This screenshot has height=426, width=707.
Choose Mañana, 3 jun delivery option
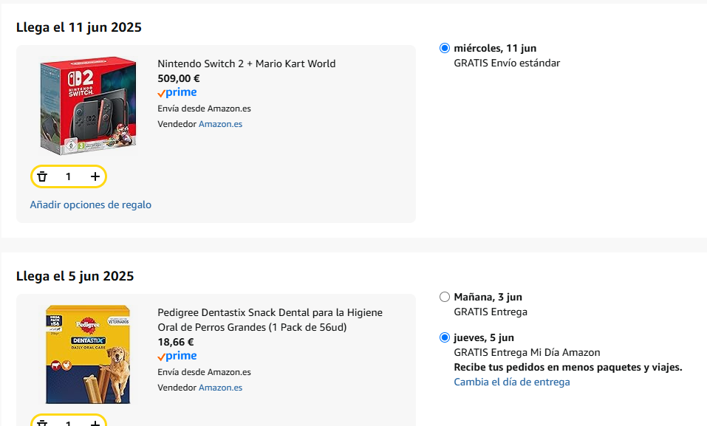tap(445, 297)
